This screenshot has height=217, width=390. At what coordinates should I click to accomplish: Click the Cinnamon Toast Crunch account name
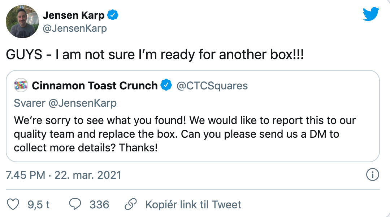click(95, 85)
